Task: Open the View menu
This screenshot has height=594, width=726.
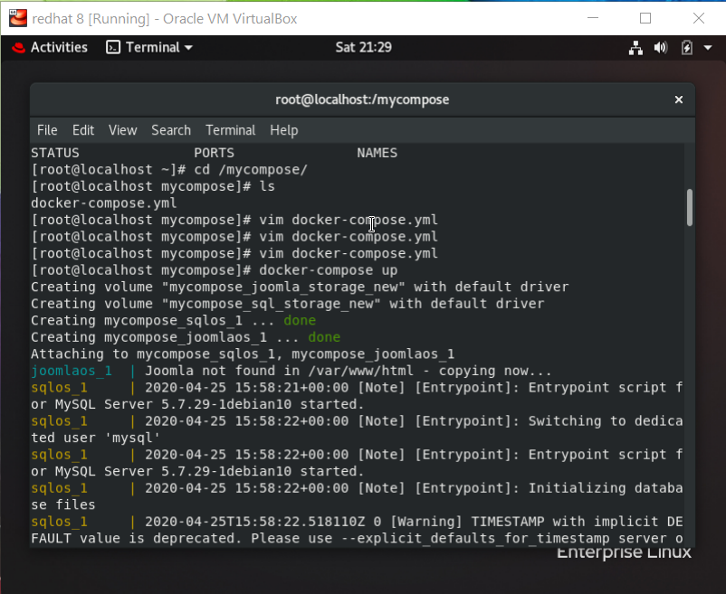Action: point(123,130)
